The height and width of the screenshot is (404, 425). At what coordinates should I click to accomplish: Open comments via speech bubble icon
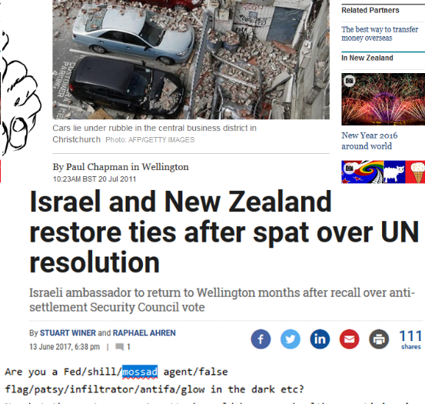tap(120, 347)
